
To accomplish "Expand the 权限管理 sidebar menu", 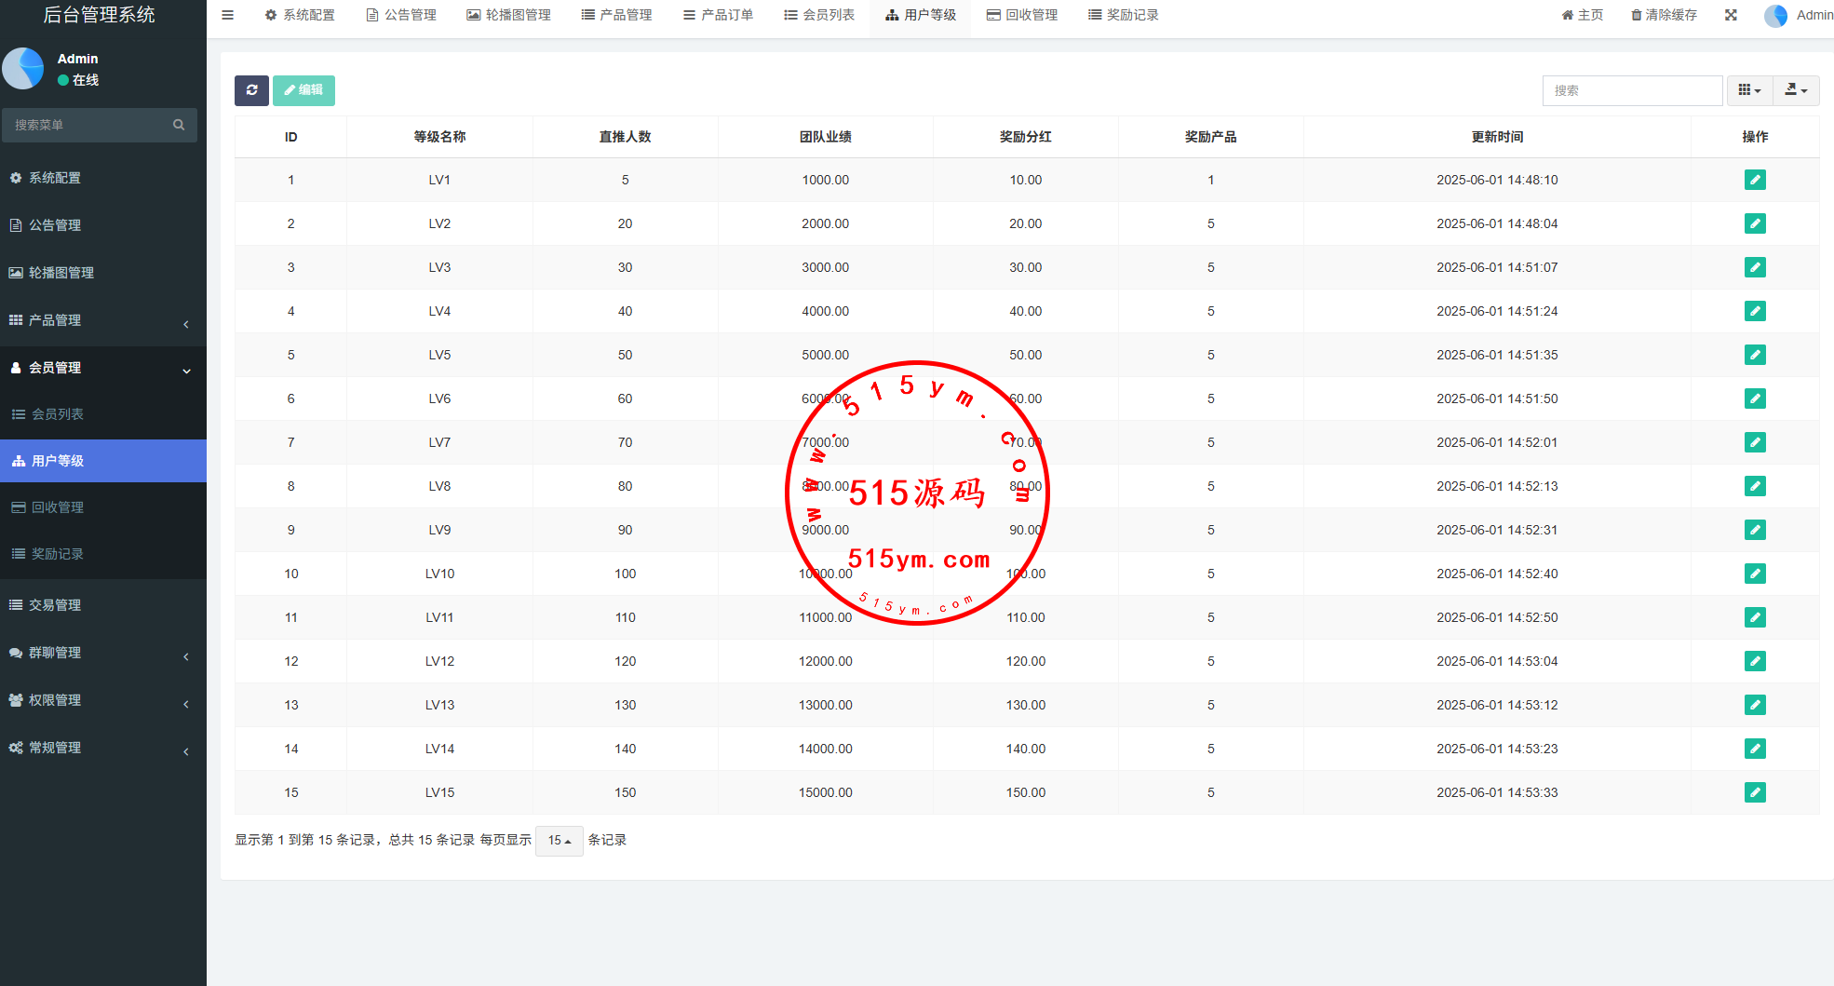I will [102, 700].
